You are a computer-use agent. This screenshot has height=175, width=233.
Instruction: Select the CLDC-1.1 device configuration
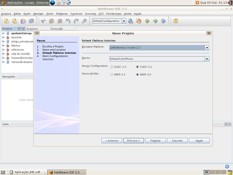pyautogui.click(x=137, y=67)
